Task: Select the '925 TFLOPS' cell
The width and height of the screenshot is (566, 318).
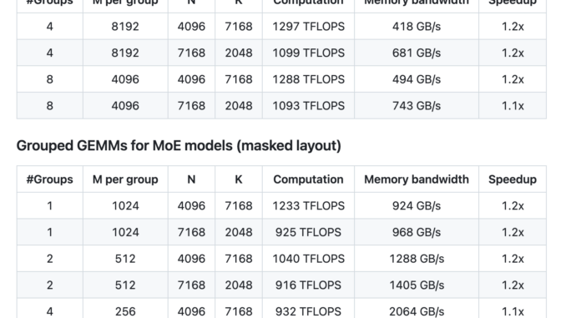Action: click(x=308, y=232)
